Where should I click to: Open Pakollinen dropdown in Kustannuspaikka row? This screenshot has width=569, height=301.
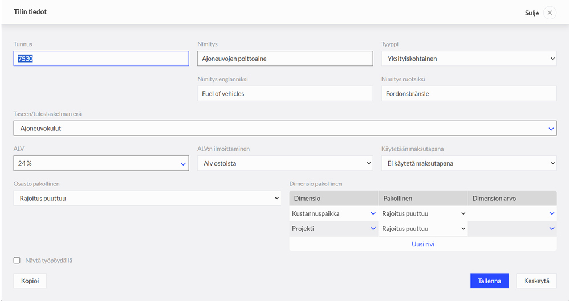tap(423, 213)
